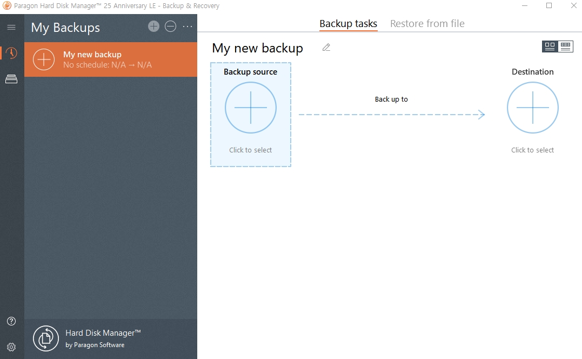
Task: Click the 'Backup source' label
Action: point(251,72)
